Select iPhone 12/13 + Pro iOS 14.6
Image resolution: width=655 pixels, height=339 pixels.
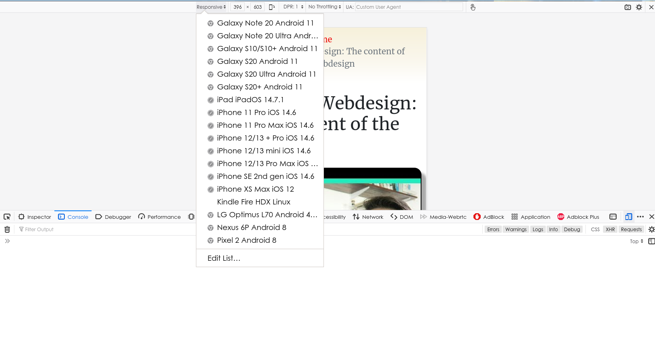260,138
